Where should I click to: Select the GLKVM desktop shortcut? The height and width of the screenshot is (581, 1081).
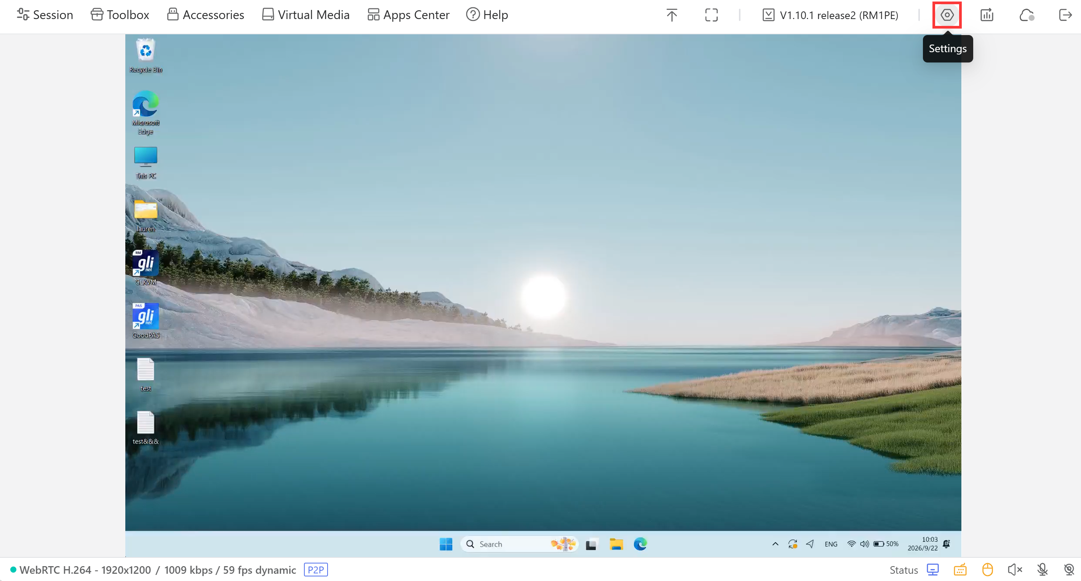[x=146, y=268]
